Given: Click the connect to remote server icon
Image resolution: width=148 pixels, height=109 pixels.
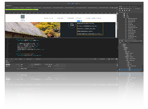Looking at the screenshot, I should tap(120, 10).
